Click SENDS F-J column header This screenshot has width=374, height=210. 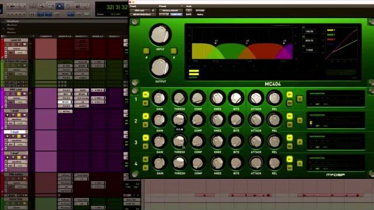click(115, 36)
